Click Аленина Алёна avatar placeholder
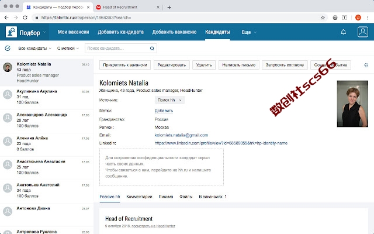The height and width of the screenshot is (234, 374). (8, 142)
